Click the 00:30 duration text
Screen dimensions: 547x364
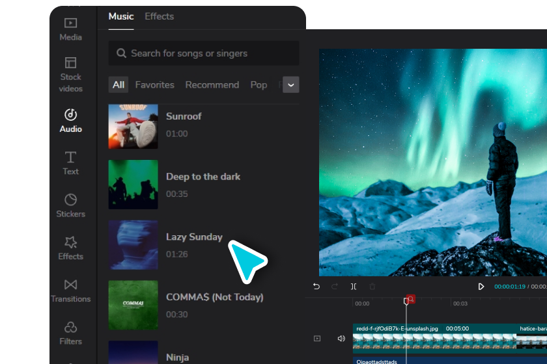pos(177,315)
